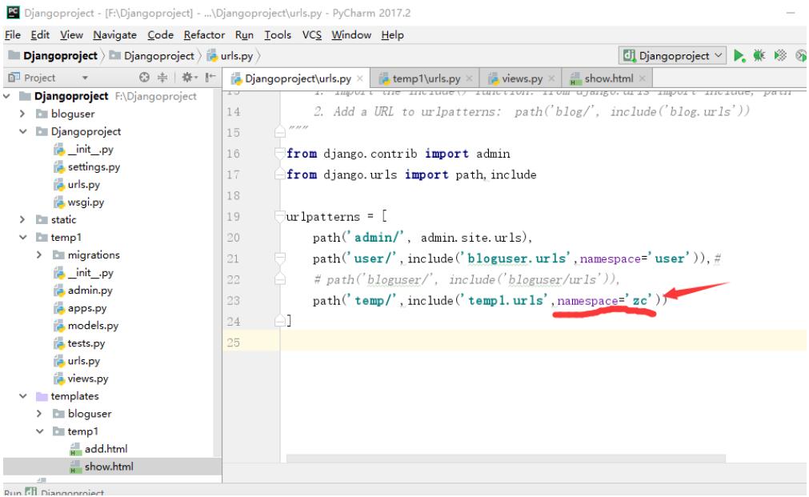Open Project panel settings gear
Screen dimensions: 809x497
[x=188, y=78]
